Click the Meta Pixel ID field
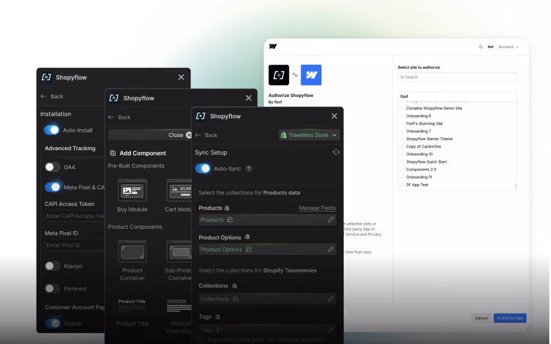The image size is (551, 344). (x=75, y=245)
